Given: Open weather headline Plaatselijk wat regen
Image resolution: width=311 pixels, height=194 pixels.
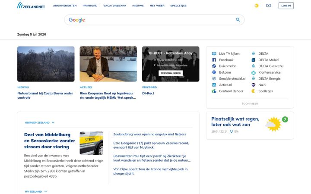Looking at the screenshot, I should [x=235, y=122].
